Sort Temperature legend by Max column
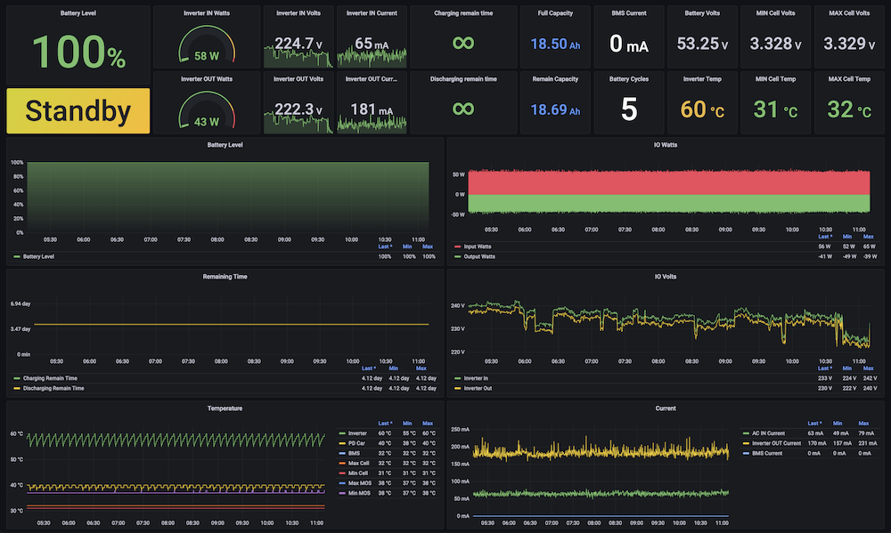891x533 pixels. (428, 424)
